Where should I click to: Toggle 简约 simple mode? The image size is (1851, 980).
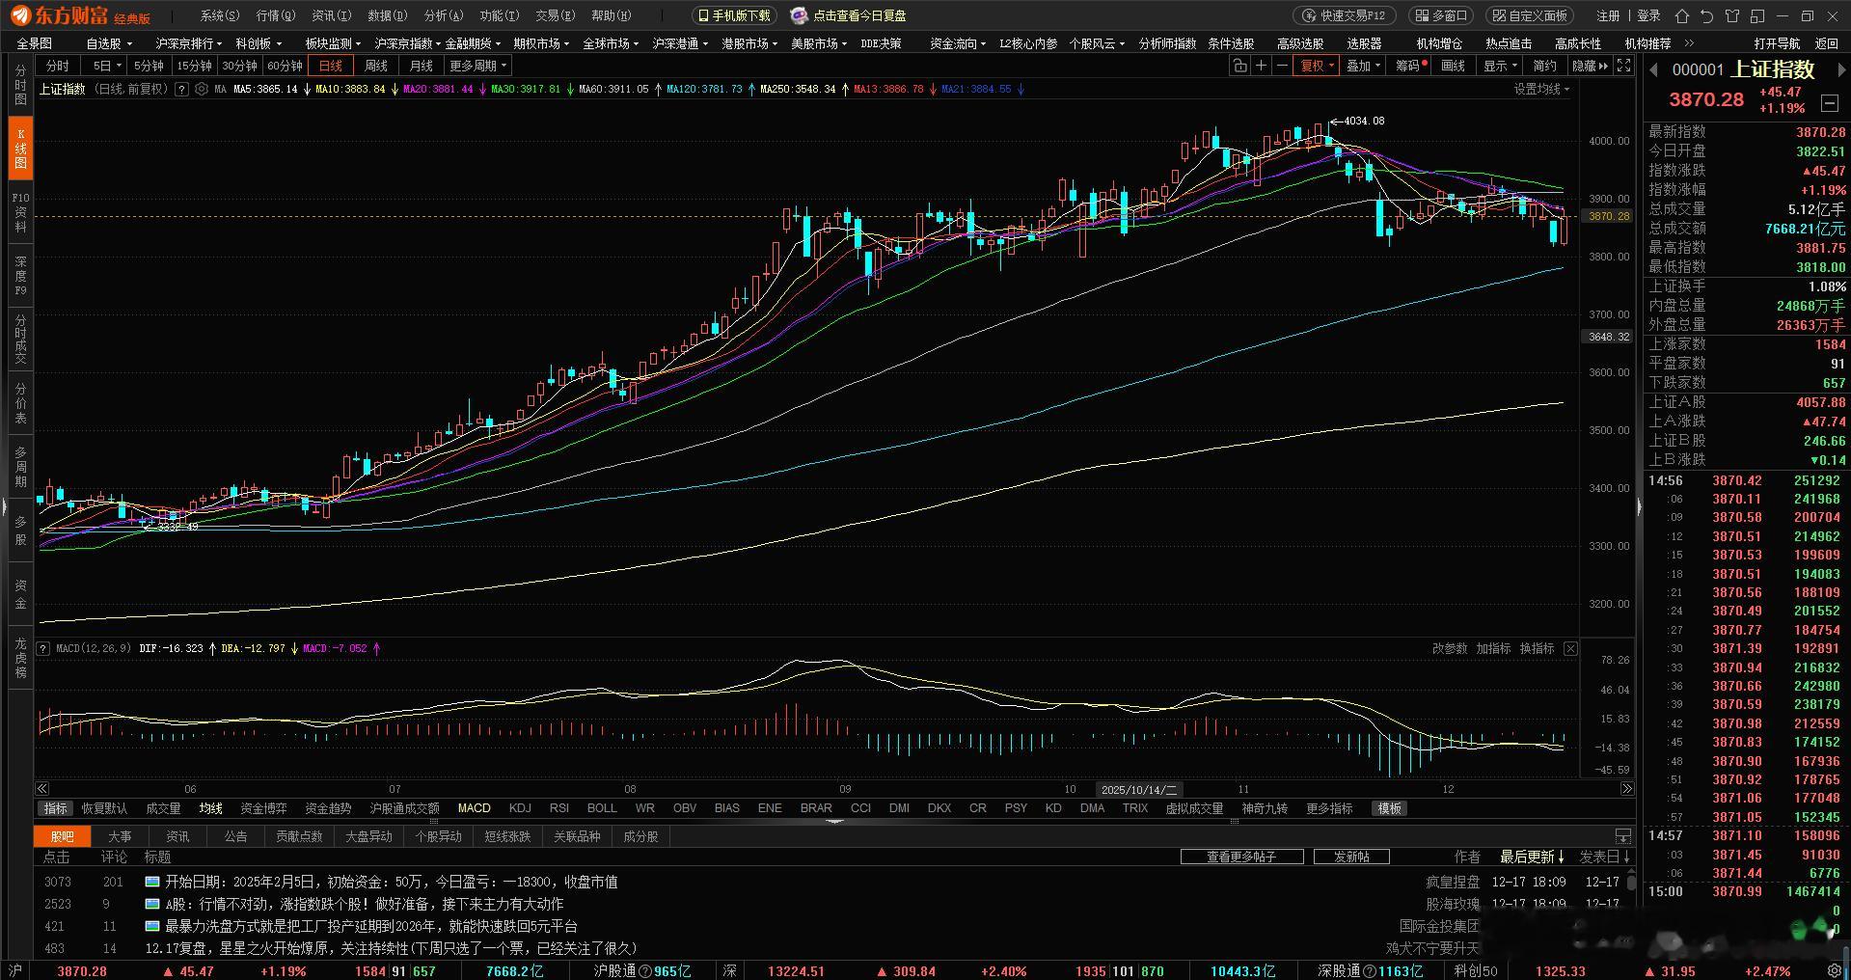point(1544,66)
